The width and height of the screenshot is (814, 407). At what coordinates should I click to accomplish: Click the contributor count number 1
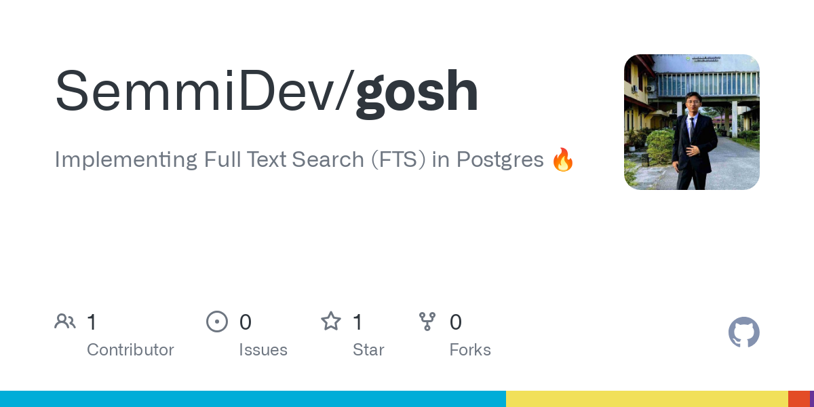point(92,322)
